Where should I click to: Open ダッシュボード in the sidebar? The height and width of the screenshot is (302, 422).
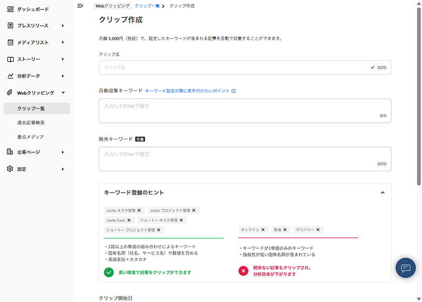tap(33, 9)
